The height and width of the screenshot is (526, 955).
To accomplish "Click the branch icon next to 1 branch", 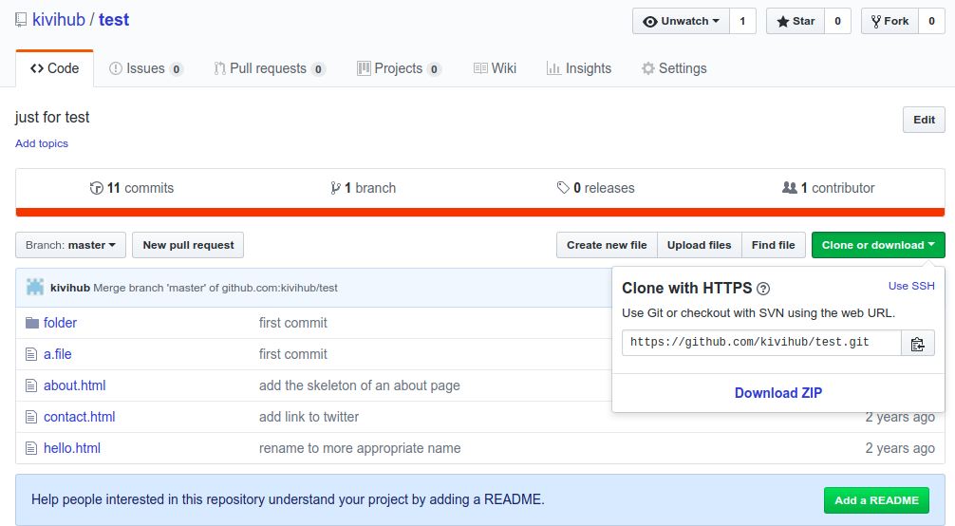I will (x=335, y=188).
